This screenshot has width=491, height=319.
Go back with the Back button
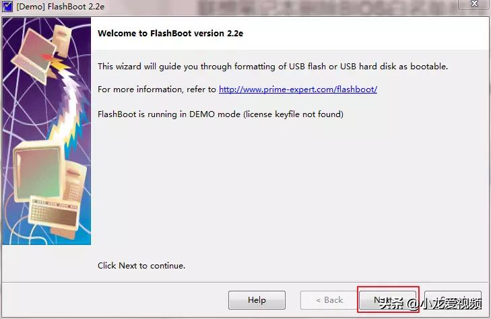(x=330, y=300)
